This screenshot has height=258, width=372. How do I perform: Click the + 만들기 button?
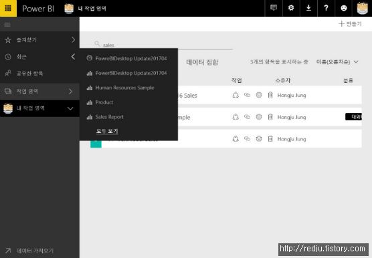(x=350, y=23)
